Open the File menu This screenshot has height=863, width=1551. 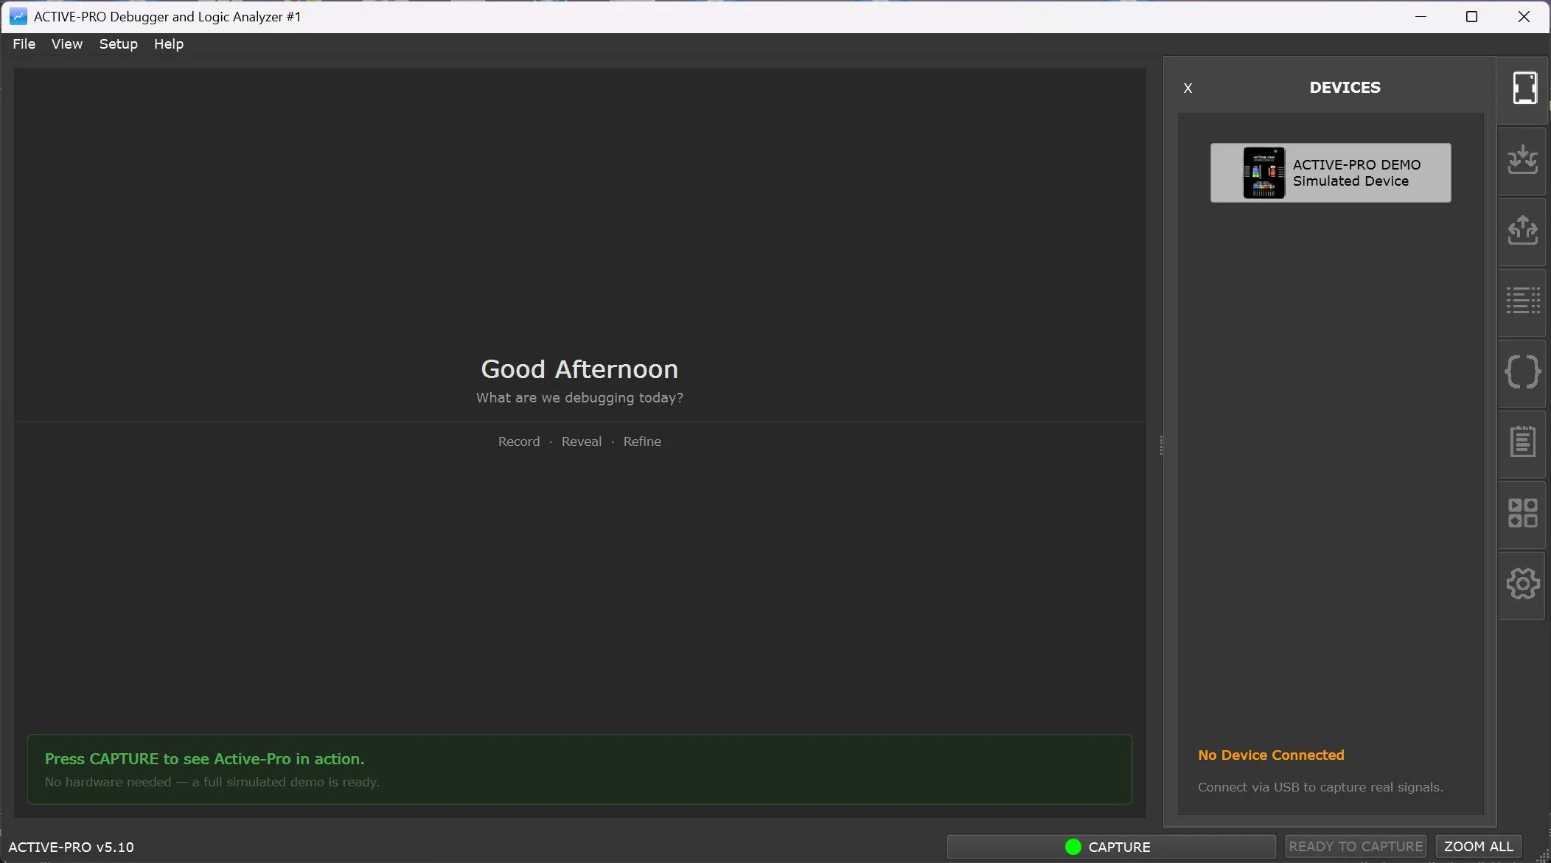(x=24, y=44)
